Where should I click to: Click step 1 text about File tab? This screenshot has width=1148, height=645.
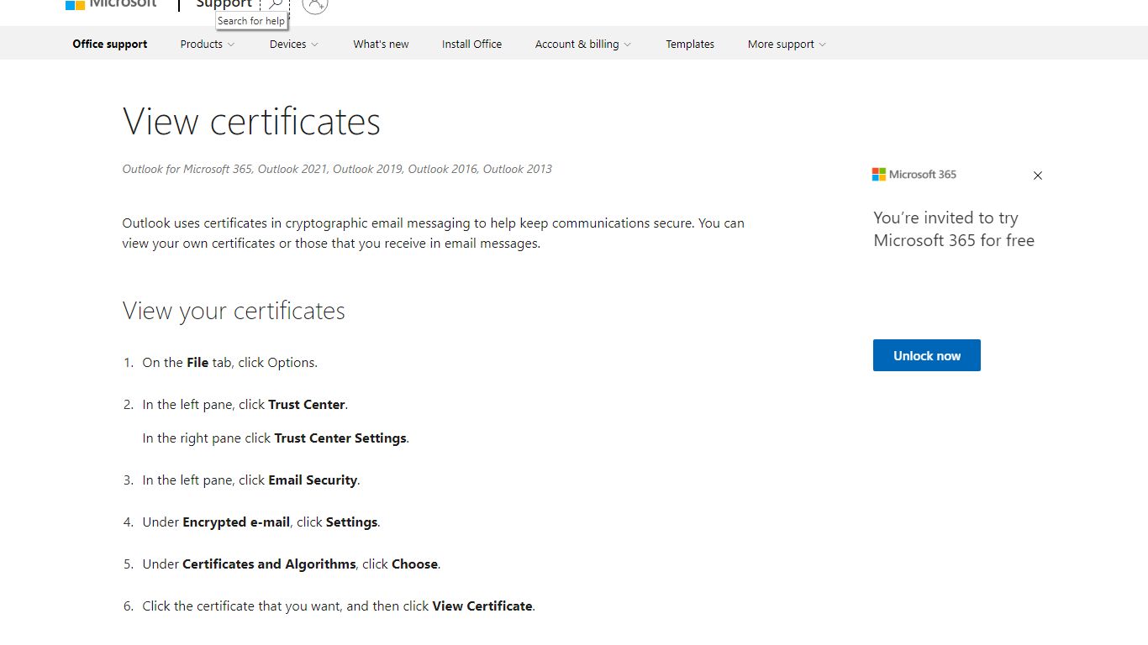coord(230,362)
